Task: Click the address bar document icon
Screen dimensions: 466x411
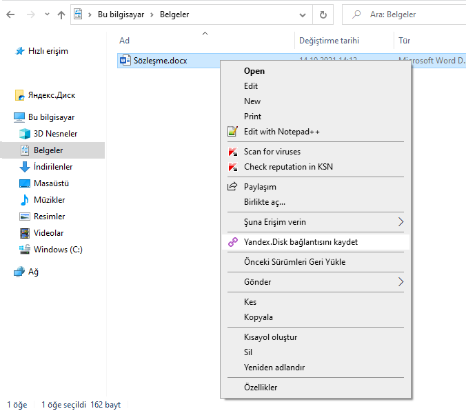Action: [x=78, y=14]
